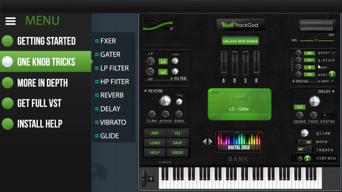Select next sound with right arrow

point(266,98)
